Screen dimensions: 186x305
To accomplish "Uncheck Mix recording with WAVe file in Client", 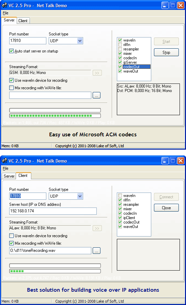I will [12, 243].
